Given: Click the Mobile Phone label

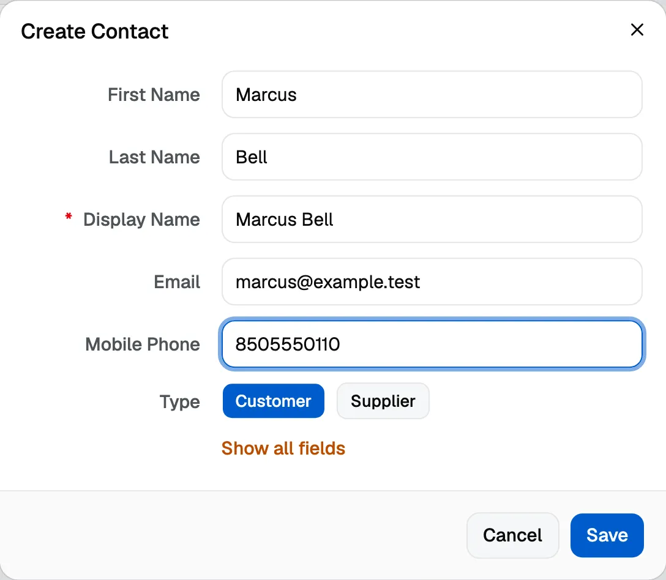Looking at the screenshot, I should pos(143,344).
